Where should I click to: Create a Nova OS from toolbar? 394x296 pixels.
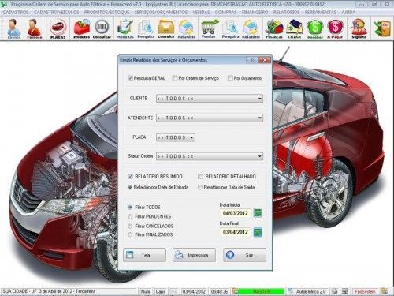click(125, 29)
